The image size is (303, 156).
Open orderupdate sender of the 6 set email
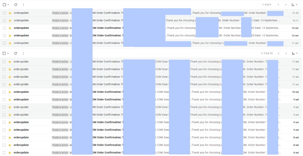(x=21, y=153)
